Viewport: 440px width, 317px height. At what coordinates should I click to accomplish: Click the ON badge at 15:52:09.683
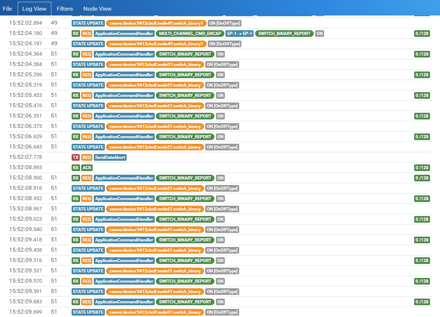tap(220, 302)
